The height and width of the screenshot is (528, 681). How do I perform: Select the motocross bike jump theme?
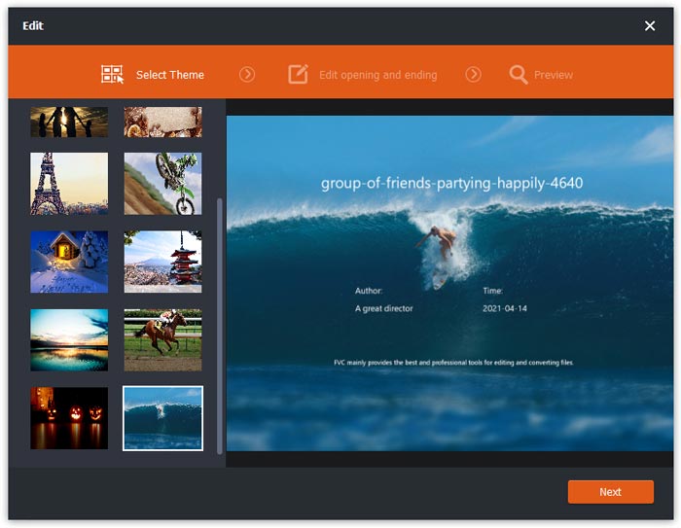(162, 183)
